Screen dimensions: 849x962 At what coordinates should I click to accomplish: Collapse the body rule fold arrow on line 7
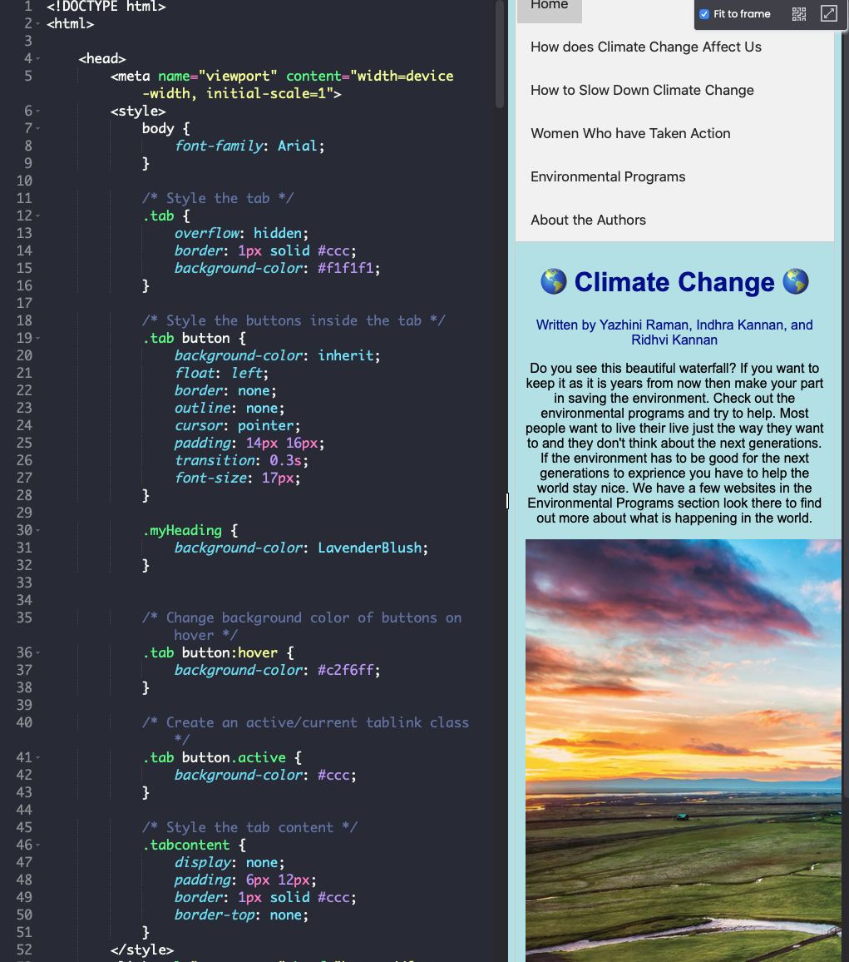tap(38, 129)
